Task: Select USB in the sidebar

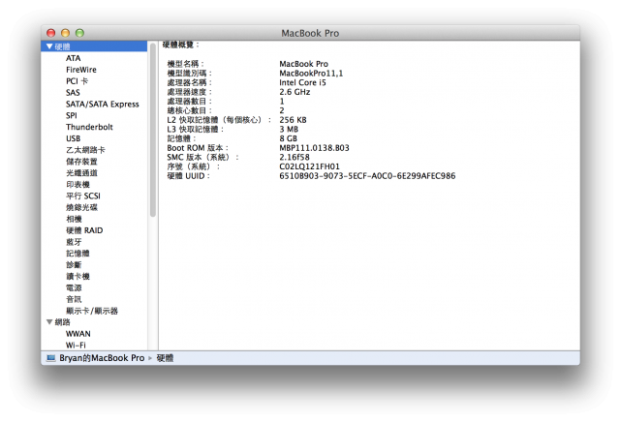Action: tap(74, 138)
